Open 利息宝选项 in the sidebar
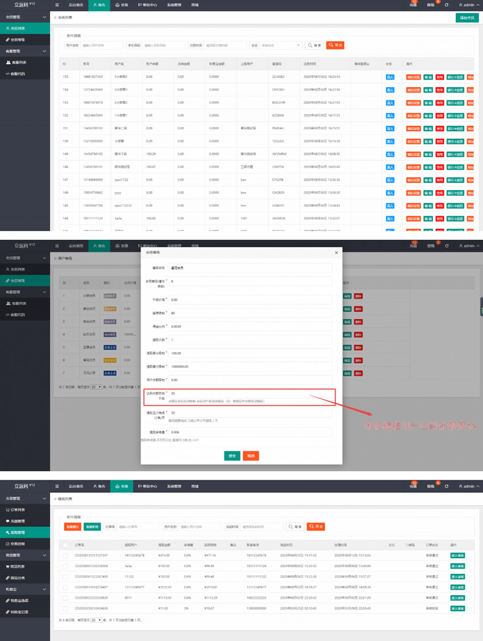Image resolution: width=483 pixels, height=641 pixels. click(x=18, y=600)
